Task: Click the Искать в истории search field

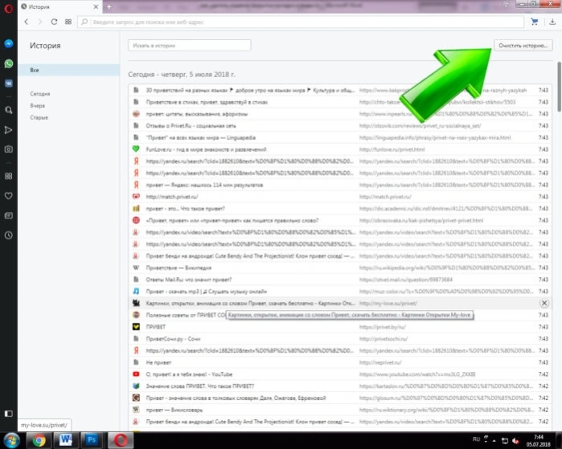Action: (x=190, y=46)
